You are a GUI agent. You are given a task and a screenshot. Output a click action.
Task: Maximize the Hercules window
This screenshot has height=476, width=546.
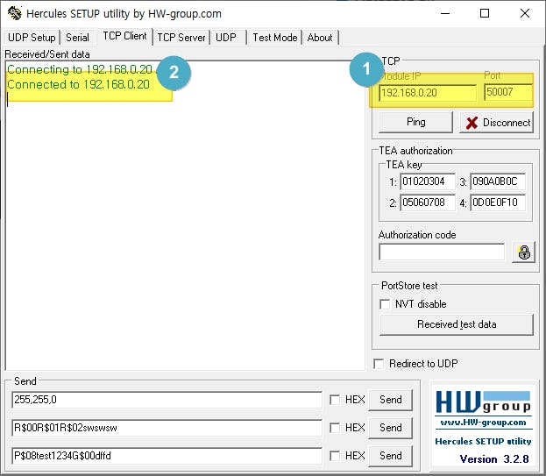point(485,13)
